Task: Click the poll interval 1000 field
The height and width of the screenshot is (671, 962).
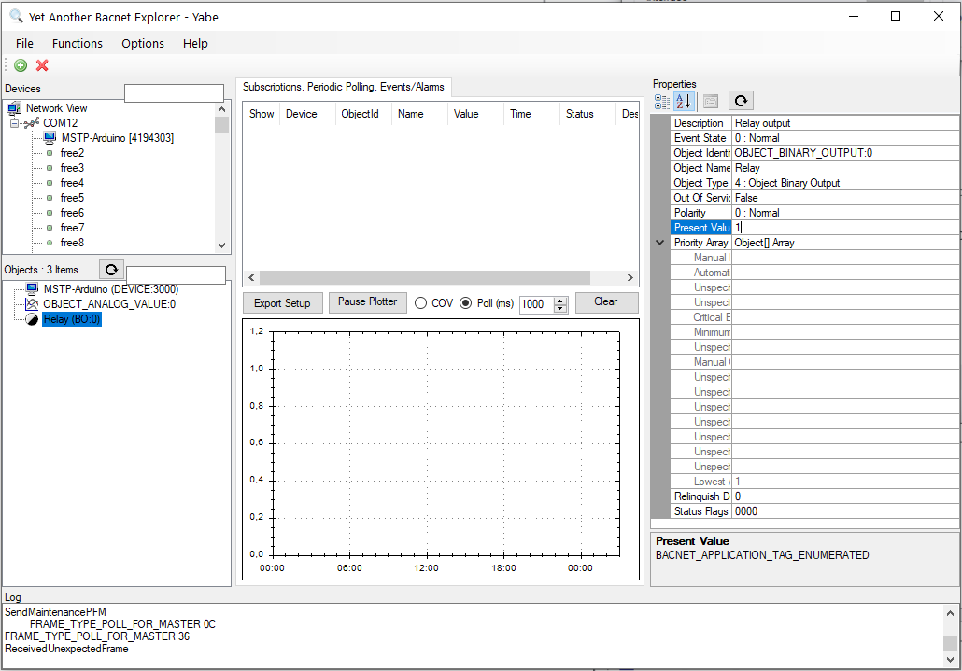Action: [537, 304]
